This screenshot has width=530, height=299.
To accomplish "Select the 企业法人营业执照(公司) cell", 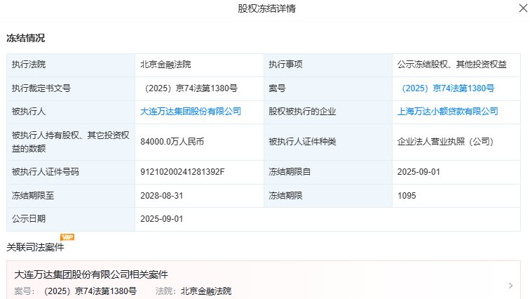I will click(456, 142).
